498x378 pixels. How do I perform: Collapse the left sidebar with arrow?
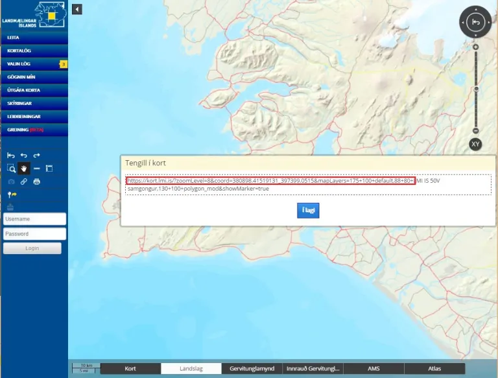pos(77,9)
